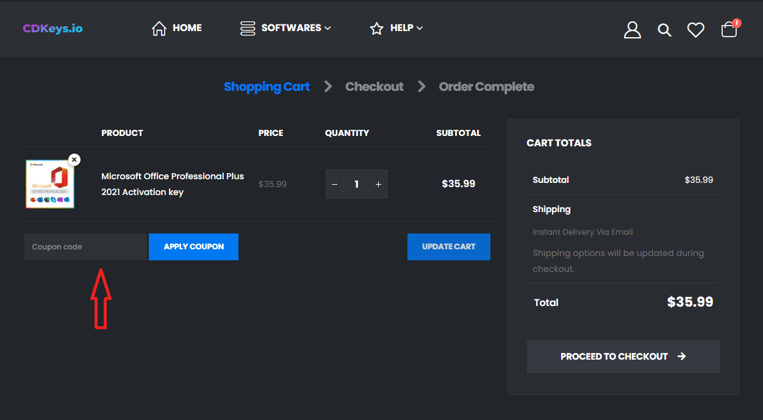The height and width of the screenshot is (420, 763).
Task: Go to the HOME menu item
Action: click(x=187, y=28)
